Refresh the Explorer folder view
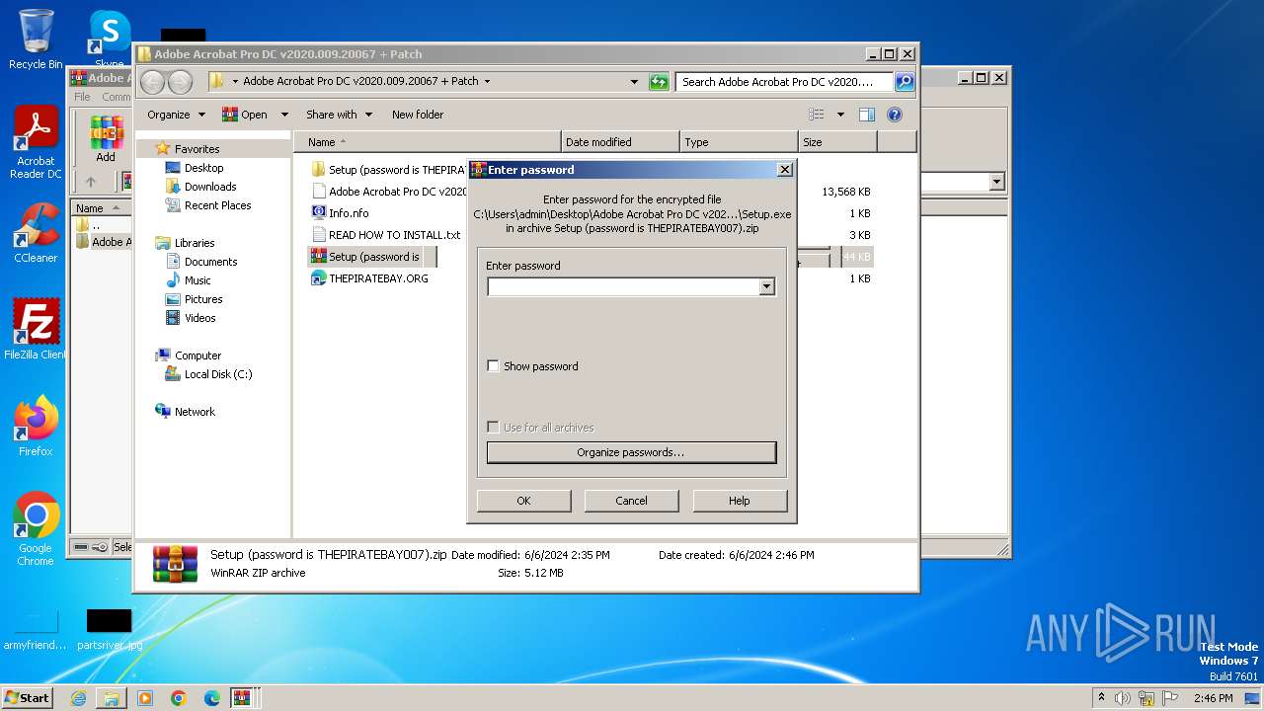This screenshot has height=711, width=1264. 659,82
